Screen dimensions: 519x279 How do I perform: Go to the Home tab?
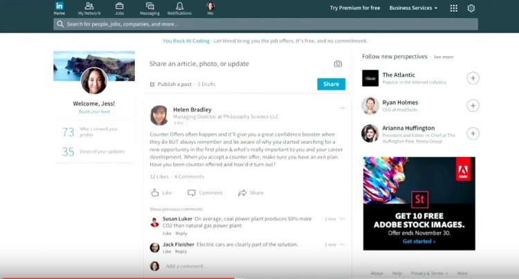(60, 8)
